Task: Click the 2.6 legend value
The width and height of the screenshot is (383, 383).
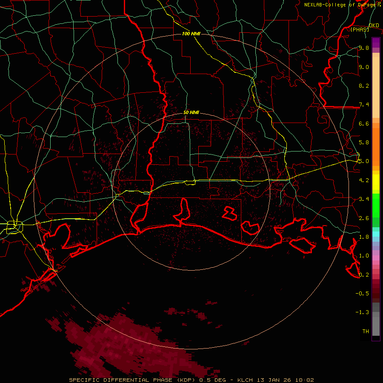Action: 364,218
